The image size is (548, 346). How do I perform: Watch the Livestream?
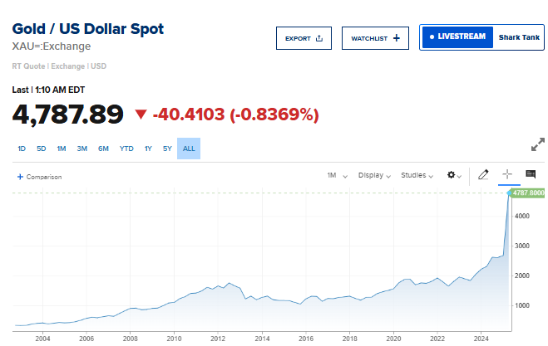457,37
